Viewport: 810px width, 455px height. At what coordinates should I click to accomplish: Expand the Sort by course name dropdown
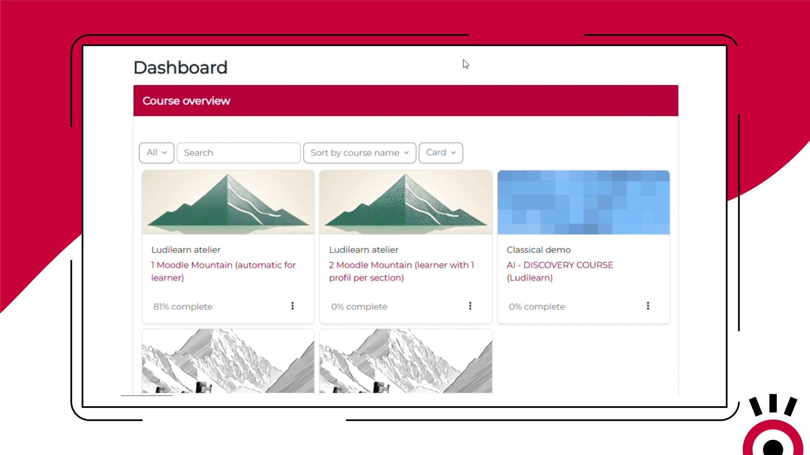click(x=359, y=153)
